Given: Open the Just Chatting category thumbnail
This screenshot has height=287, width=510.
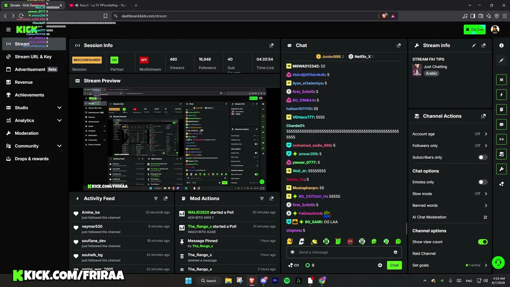Looking at the screenshot, I should click(417, 70).
